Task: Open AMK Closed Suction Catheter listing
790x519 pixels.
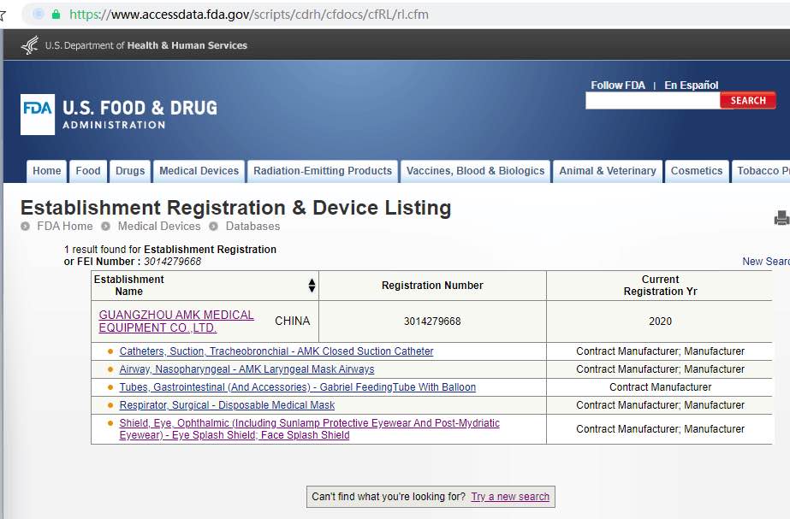Action: pyautogui.click(x=276, y=351)
